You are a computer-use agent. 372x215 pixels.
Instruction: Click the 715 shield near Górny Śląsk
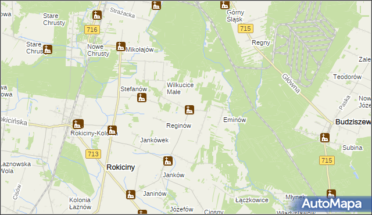click(245, 28)
